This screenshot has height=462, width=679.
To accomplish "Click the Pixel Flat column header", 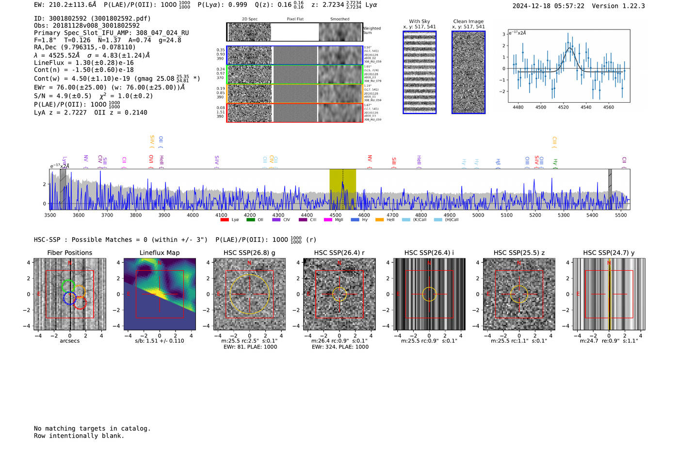I will coord(295,19).
